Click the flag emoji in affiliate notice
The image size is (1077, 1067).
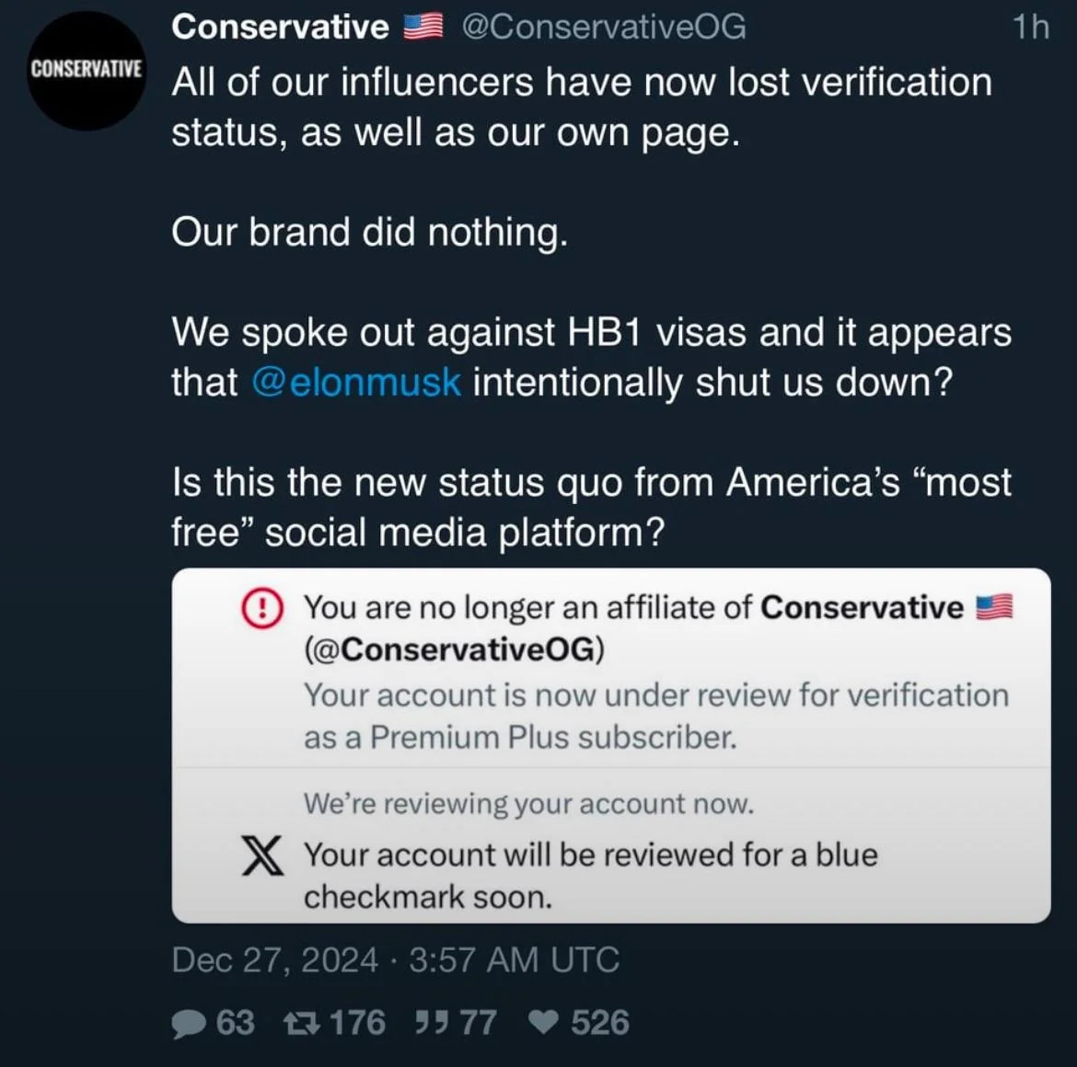[994, 607]
